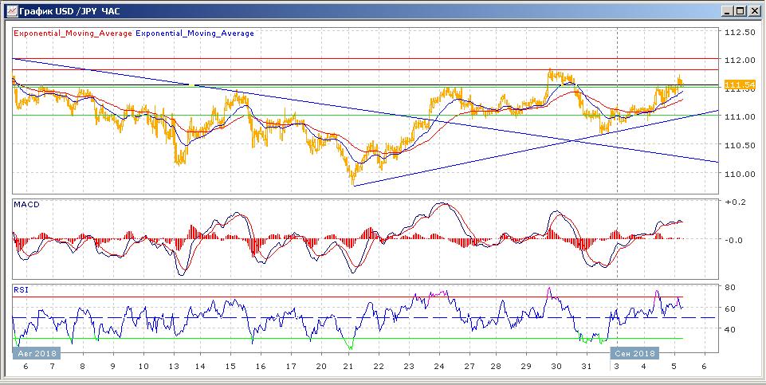Close the USD/JPY chart window
The image size is (766, 385).
pos(754,10)
